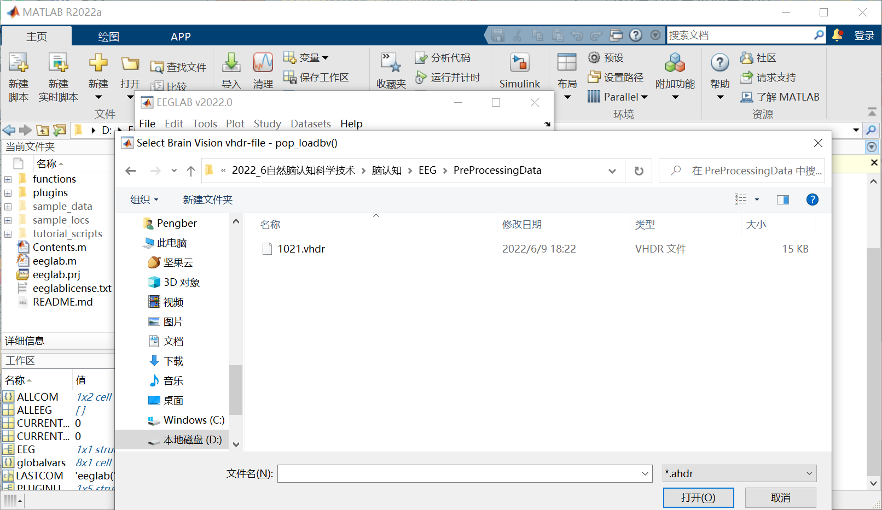
Task: Click the New Live Script icon
Action: (x=58, y=63)
